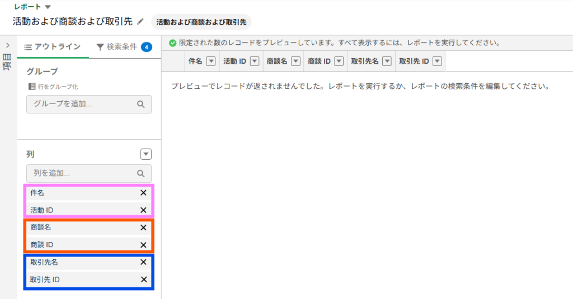Screen dimensions: 573x299
Task: Click the 商談名 column header label
Action: pos(277,61)
